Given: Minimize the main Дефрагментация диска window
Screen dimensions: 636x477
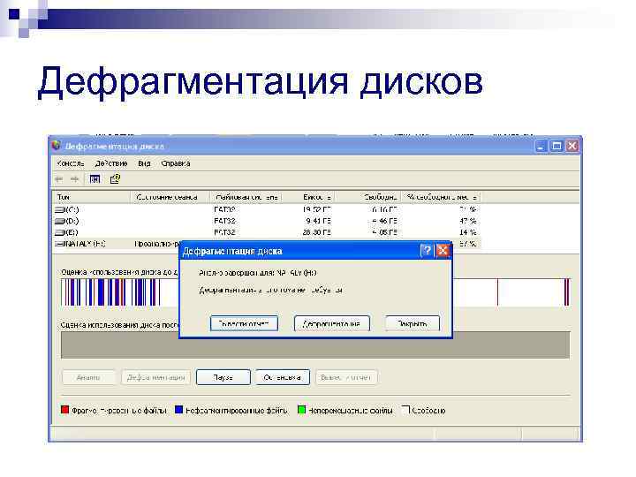Looking at the screenshot, I should 541,146.
